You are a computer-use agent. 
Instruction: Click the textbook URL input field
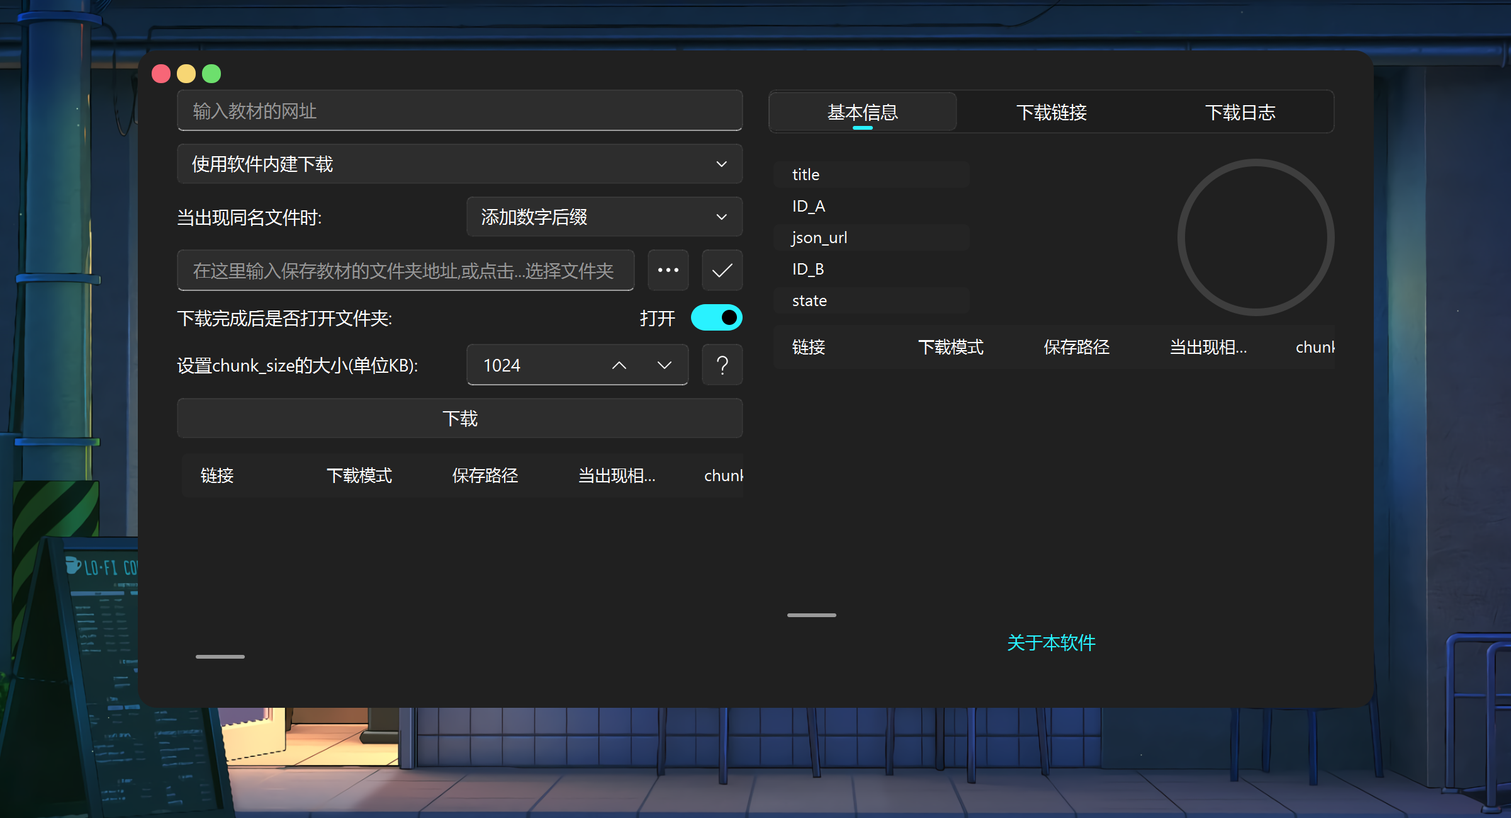coord(459,111)
